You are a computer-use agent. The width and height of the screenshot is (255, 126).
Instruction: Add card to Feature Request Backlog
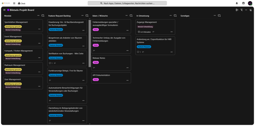(x=87, y=16)
